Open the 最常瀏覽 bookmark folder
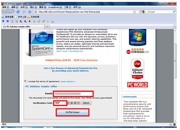Viewport: 180px width, 130px height. point(8,17)
